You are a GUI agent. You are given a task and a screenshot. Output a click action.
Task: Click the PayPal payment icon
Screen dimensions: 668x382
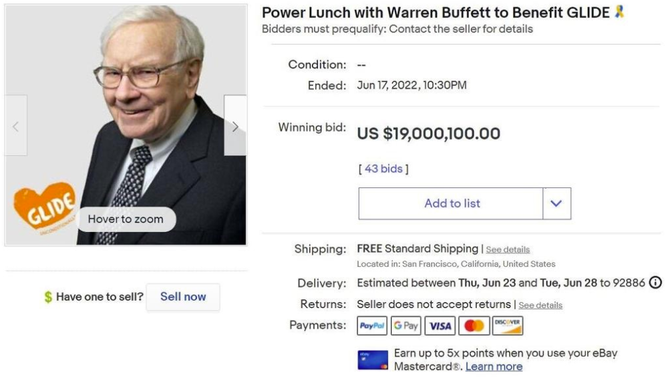click(x=372, y=326)
